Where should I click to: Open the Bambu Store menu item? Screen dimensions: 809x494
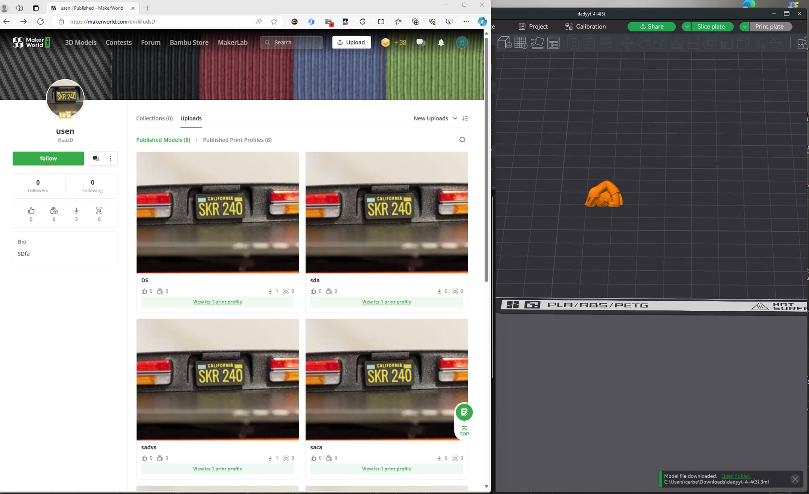[x=189, y=42]
